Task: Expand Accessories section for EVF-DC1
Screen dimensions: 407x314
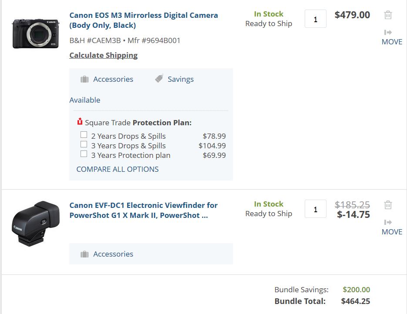Action: pyautogui.click(x=113, y=254)
